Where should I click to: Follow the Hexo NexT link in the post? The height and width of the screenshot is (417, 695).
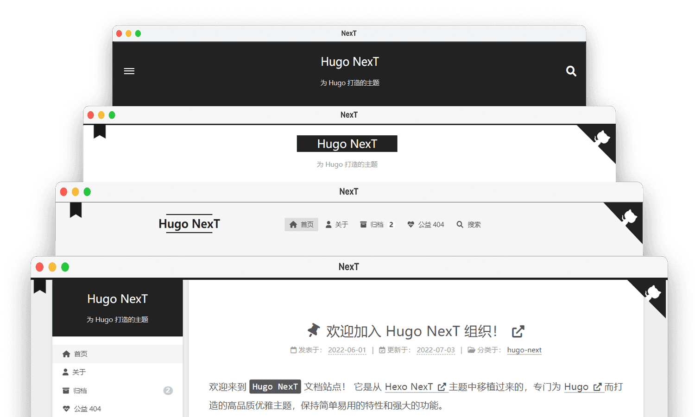point(409,387)
